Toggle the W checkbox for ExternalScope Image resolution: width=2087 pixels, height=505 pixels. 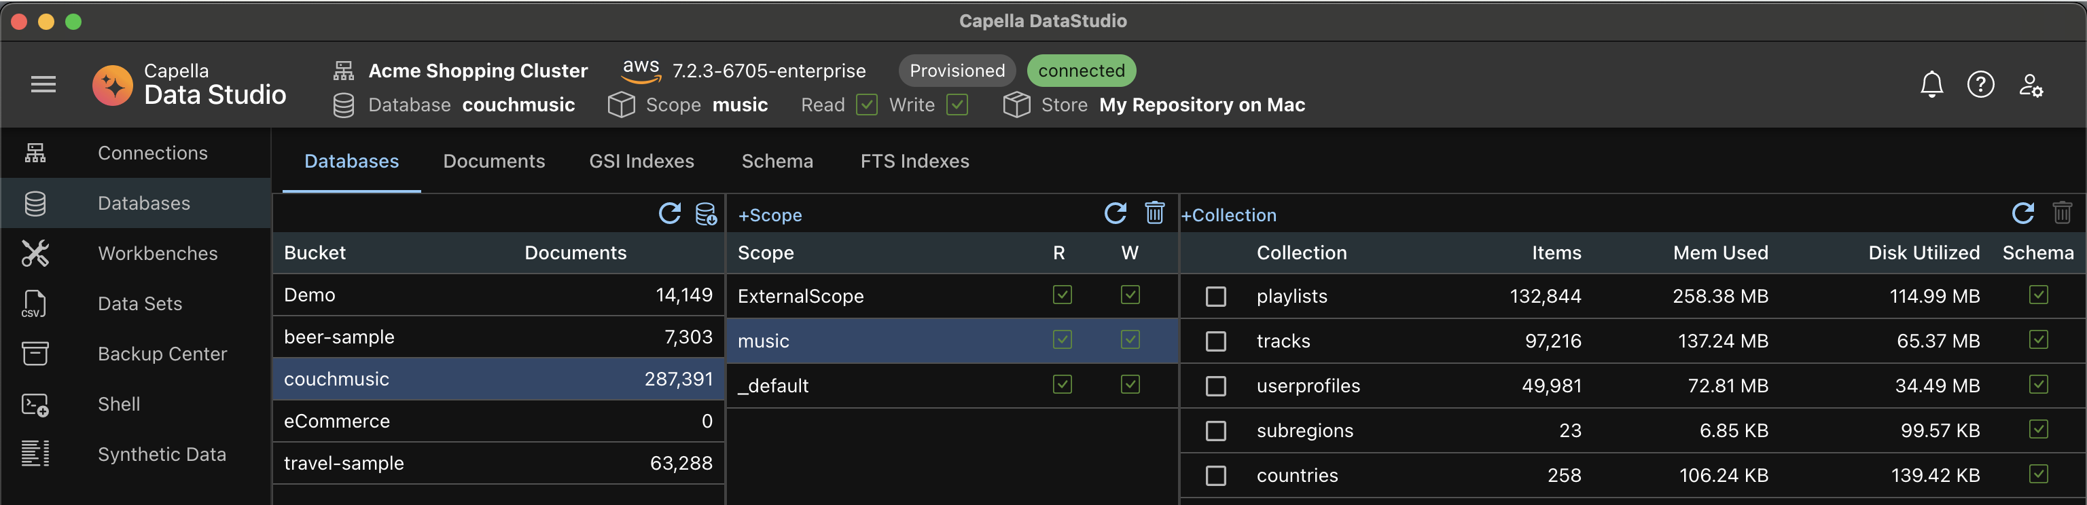click(1130, 295)
